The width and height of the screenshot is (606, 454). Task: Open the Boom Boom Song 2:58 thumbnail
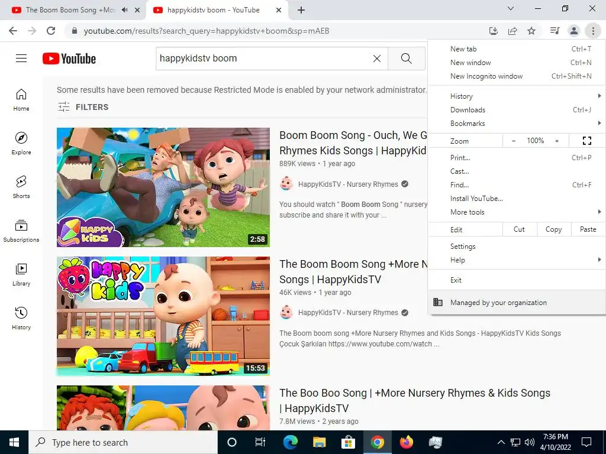(163, 187)
